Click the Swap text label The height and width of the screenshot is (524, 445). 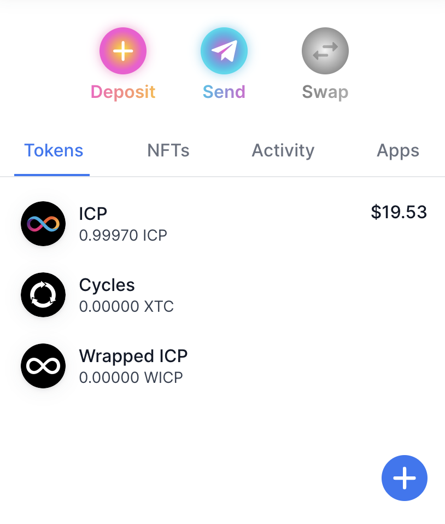(x=325, y=92)
